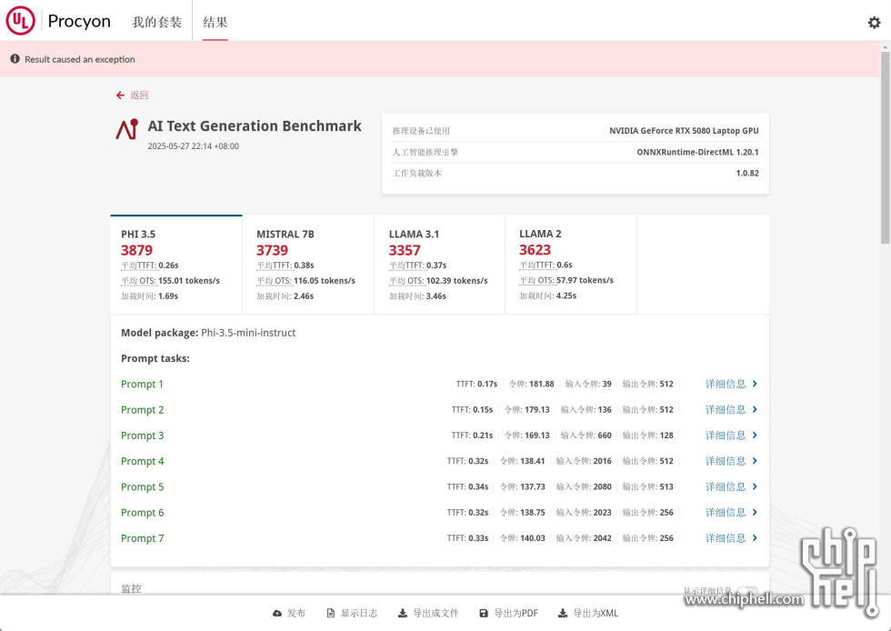Switch to the 结果 tab
This screenshot has width=891, height=631.
click(215, 22)
